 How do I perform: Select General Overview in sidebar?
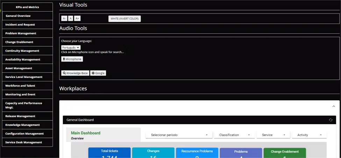click(27, 16)
